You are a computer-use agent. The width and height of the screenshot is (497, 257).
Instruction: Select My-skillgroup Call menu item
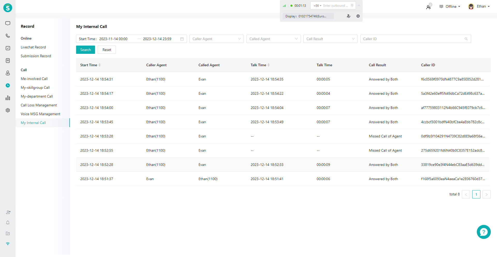(x=35, y=87)
